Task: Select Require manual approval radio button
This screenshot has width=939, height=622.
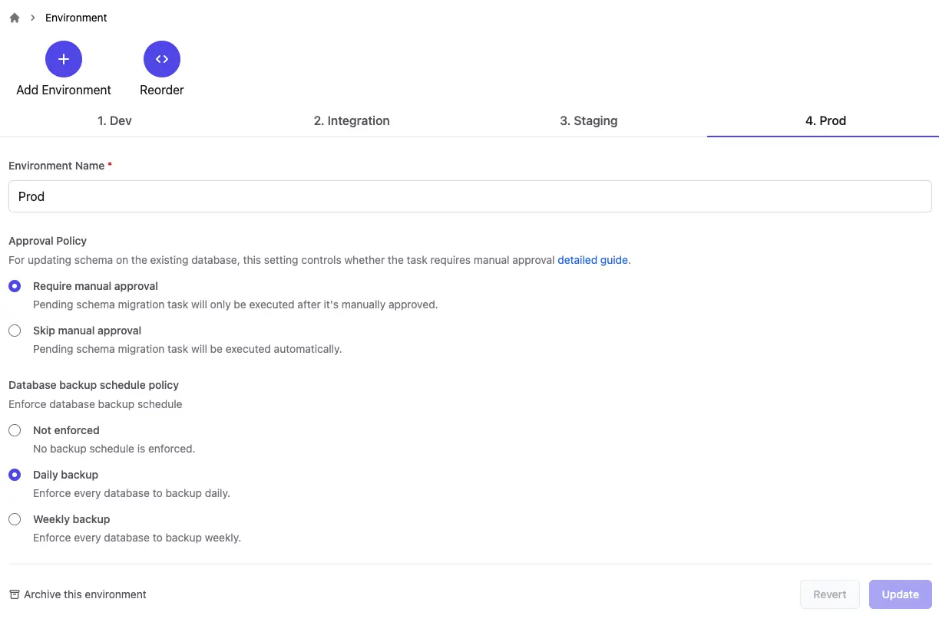Action: point(15,286)
